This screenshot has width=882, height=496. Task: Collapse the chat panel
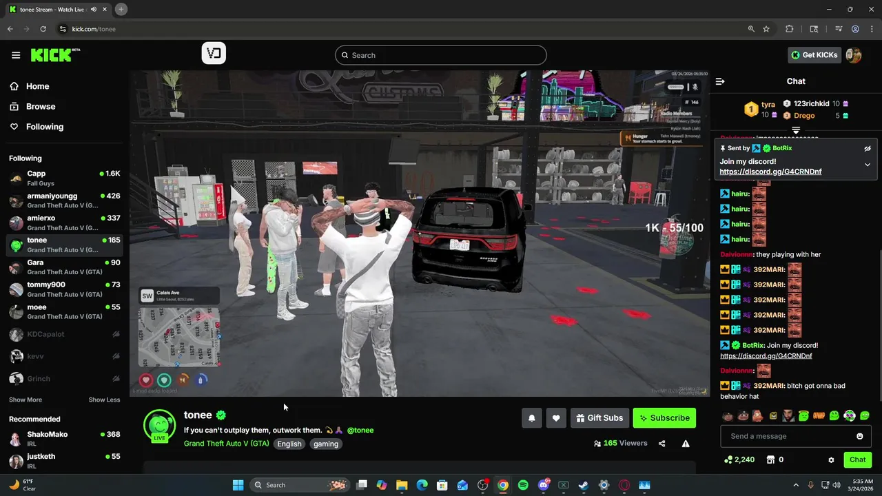(720, 81)
